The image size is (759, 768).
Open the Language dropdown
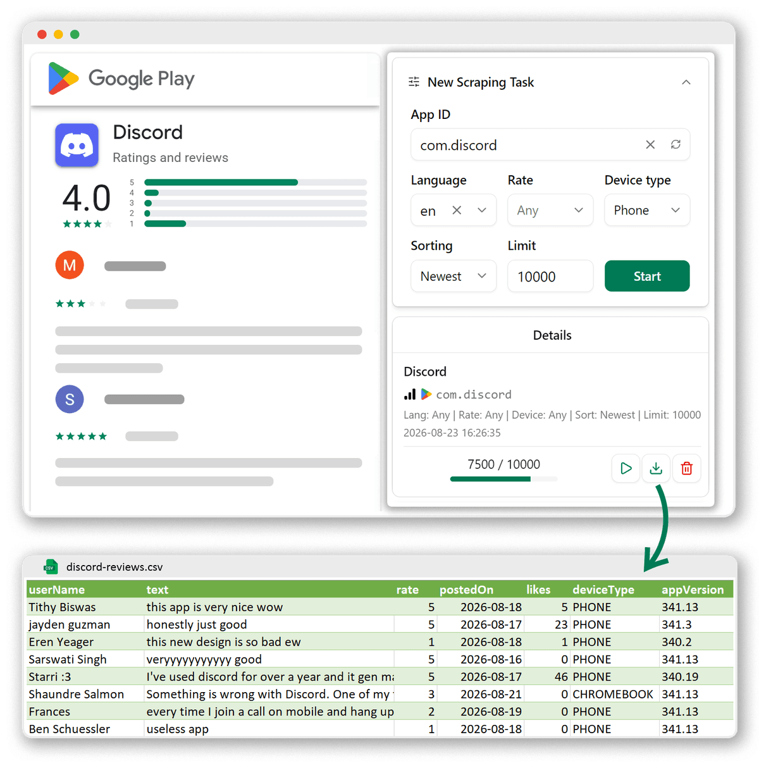482,210
